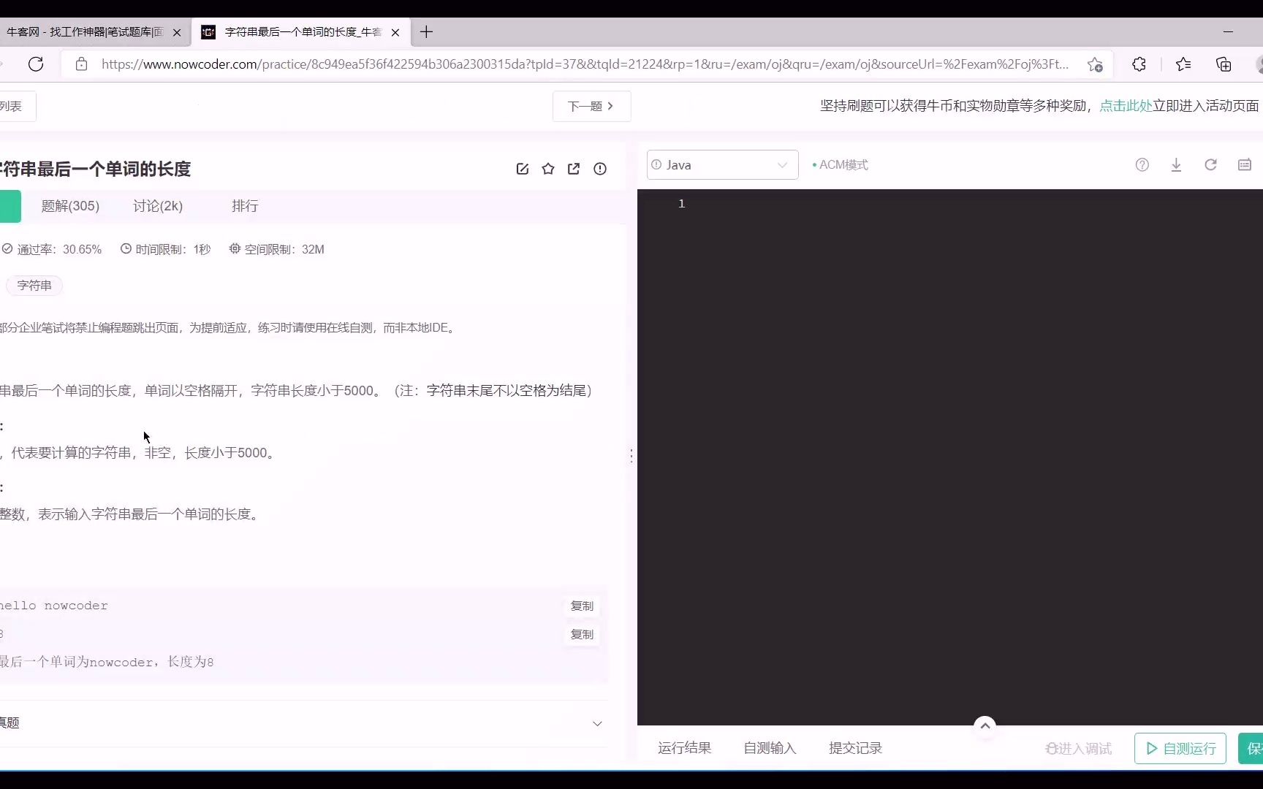Screen dimensions: 1263x789
Task: Minimize the browser window
Action: click(1228, 32)
